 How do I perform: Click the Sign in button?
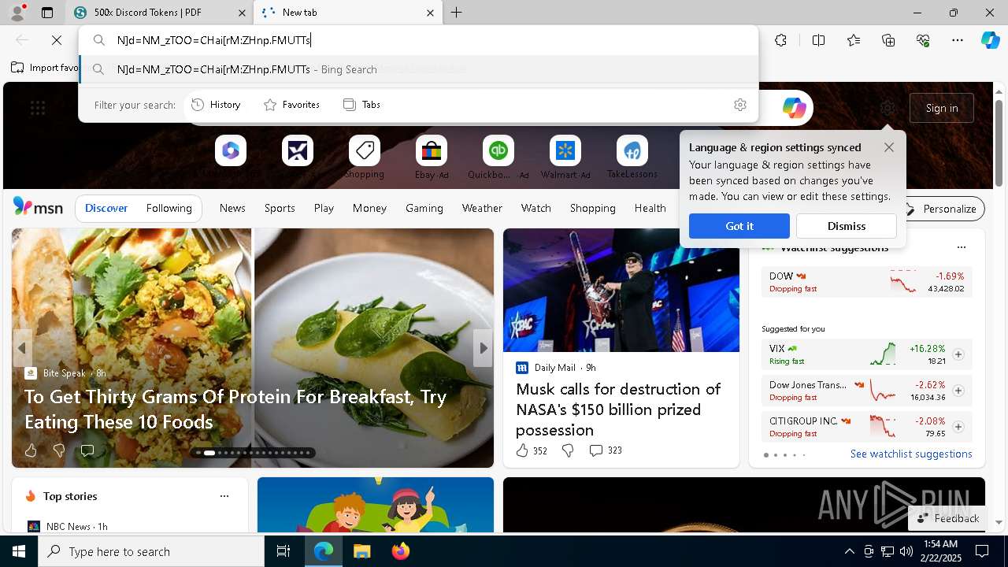click(x=942, y=108)
